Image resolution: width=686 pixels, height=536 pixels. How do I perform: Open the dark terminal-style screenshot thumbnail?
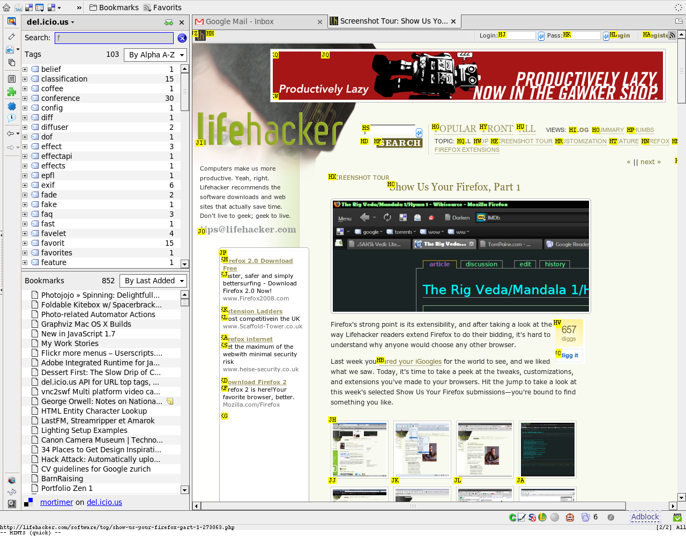pos(547,450)
